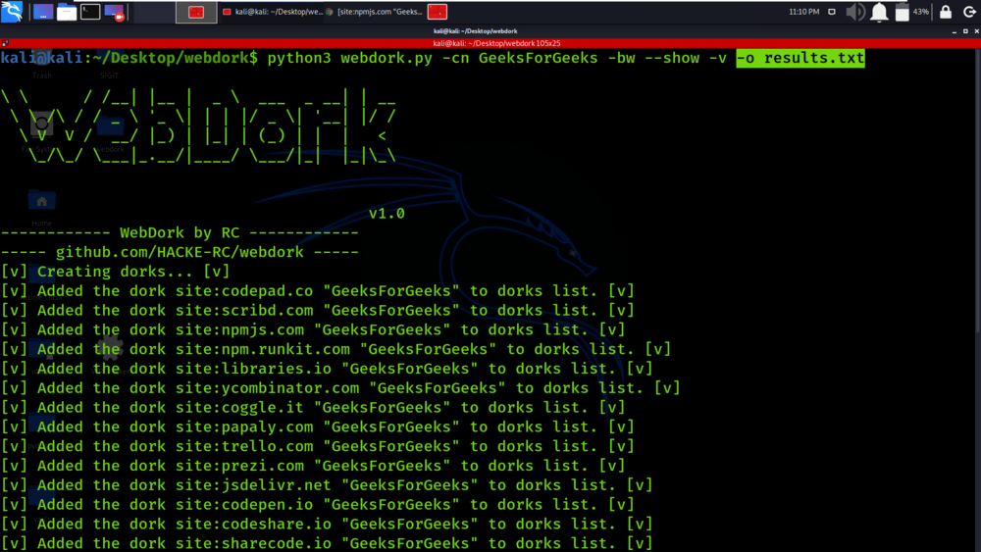
Task: Switch to the site:npmjs.com Chrome taskbar window
Action: tap(374, 12)
